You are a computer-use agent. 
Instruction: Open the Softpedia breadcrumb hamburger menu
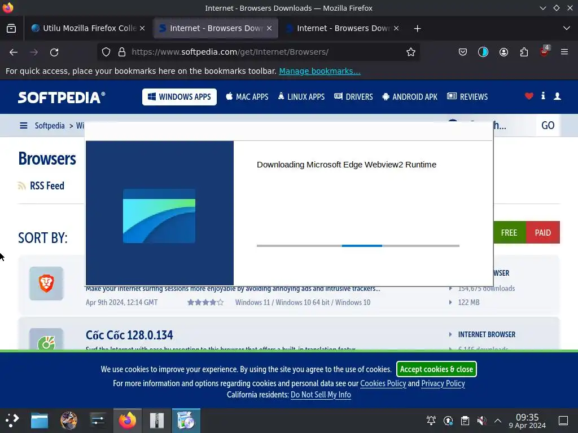[24, 126]
